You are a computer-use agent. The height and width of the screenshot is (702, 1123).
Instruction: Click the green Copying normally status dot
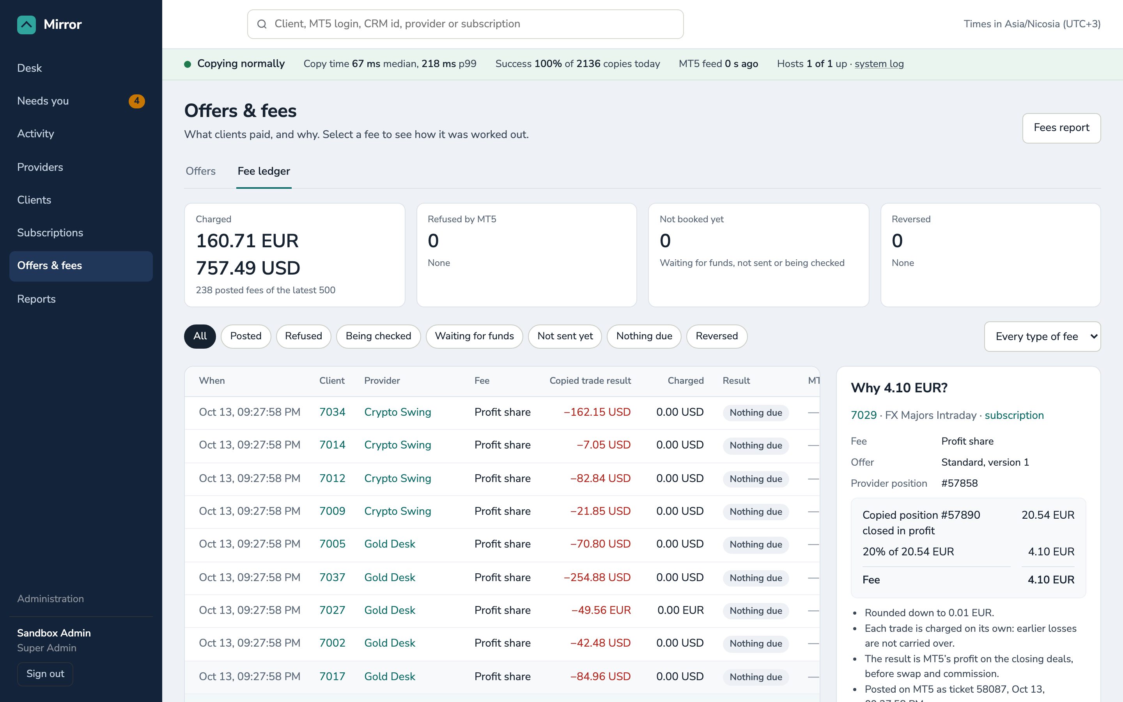(188, 64)
